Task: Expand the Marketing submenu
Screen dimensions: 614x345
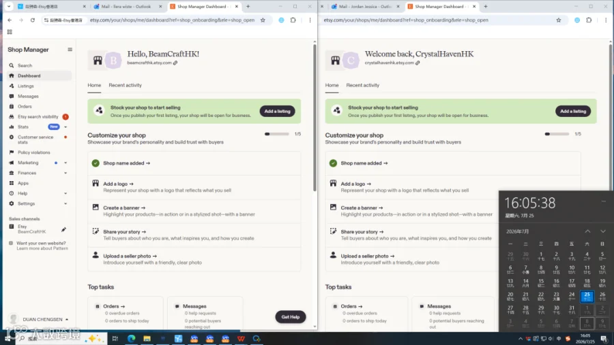Action: [x=65, y=163]
